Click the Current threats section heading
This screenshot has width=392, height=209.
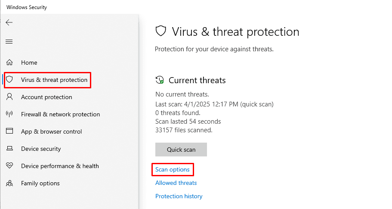[197, 80]
